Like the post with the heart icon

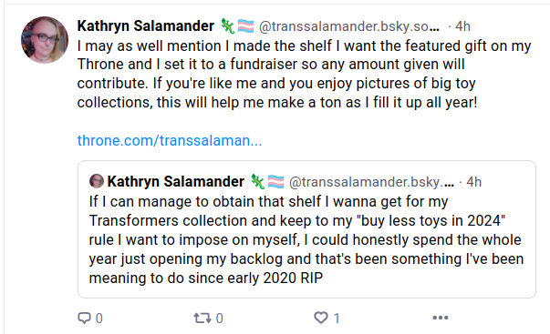pos(321,318)
